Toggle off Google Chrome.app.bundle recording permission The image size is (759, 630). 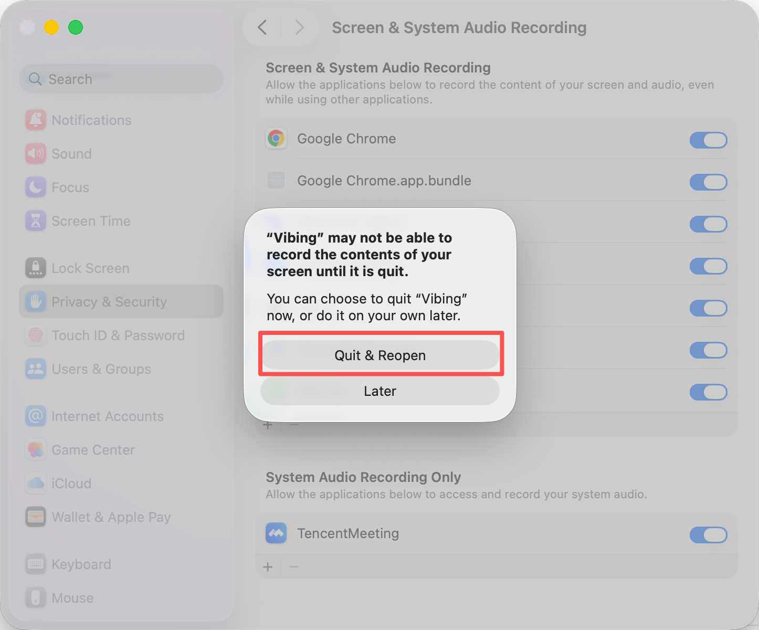pyautogui.click(x=708, y=182)
